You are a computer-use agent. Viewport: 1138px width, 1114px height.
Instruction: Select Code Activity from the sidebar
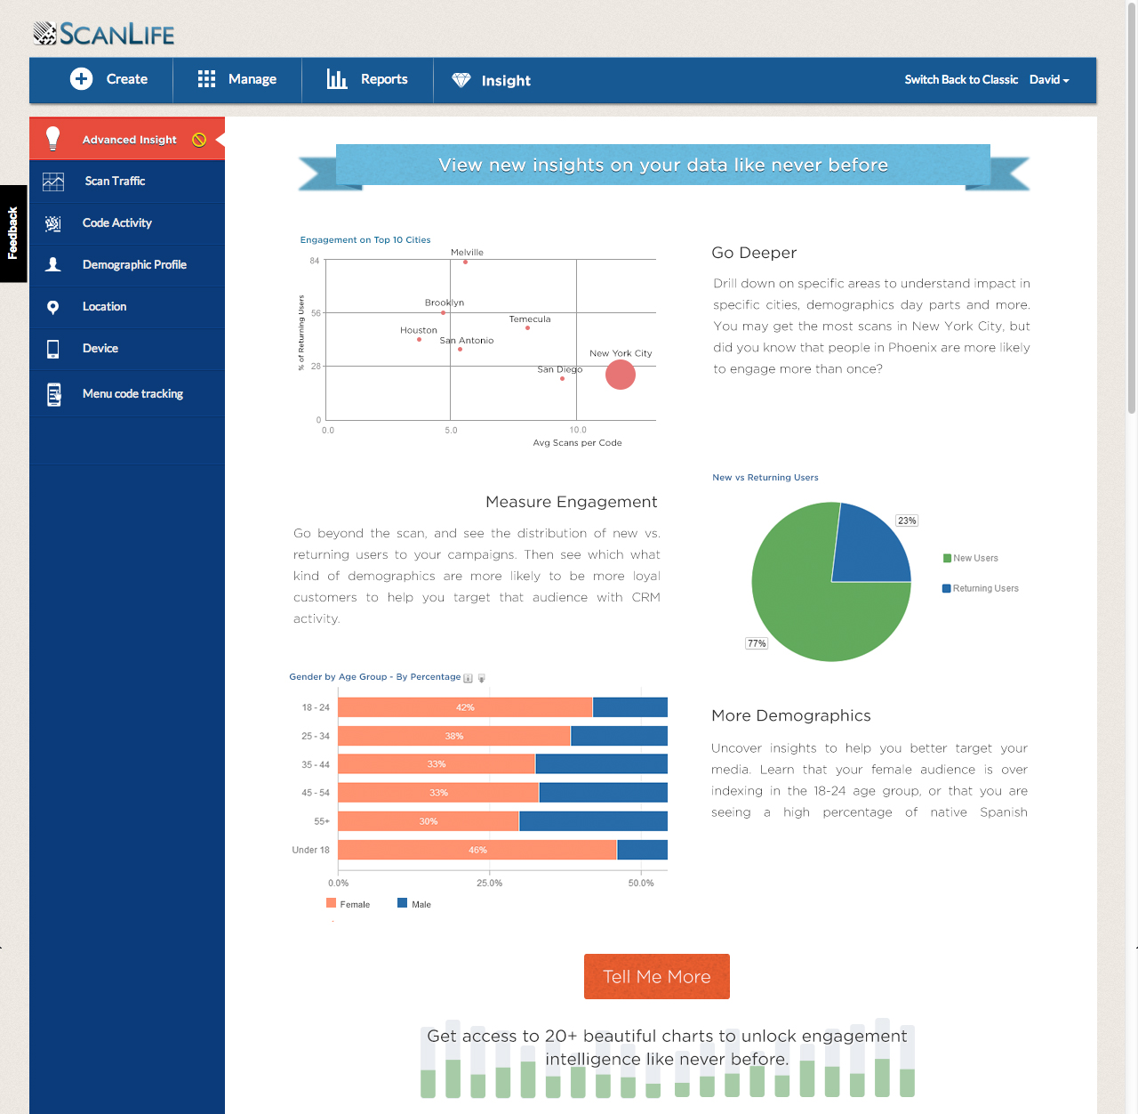pos(116,223)
